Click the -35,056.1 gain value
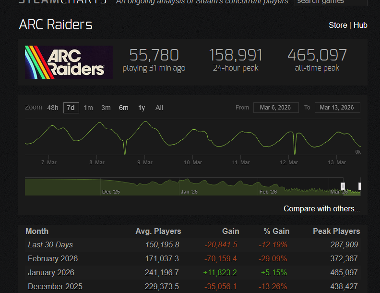This screenshot has height=293, width=380. click(x=221, y=286)
